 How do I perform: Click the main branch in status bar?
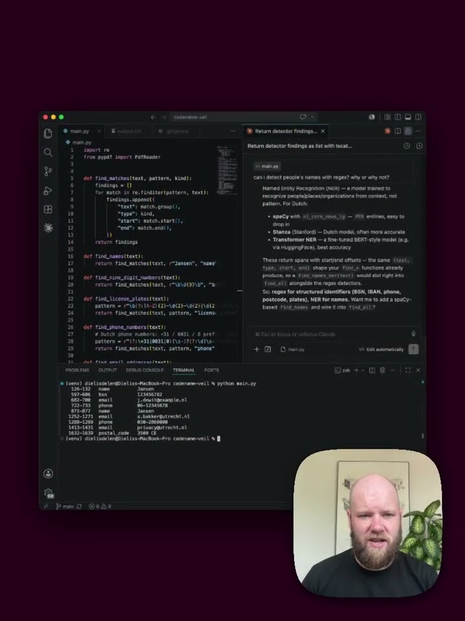point(65,506)
